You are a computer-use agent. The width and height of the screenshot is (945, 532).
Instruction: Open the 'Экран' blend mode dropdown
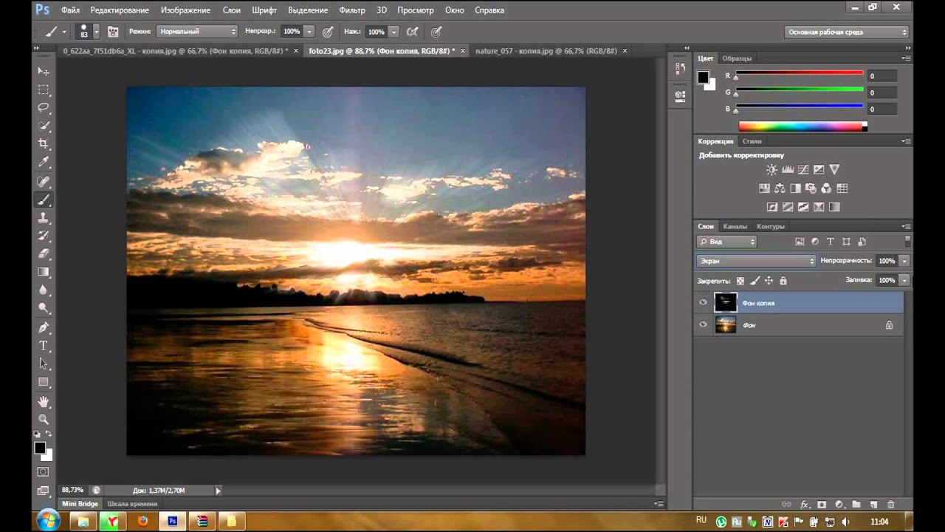[756, 261]
